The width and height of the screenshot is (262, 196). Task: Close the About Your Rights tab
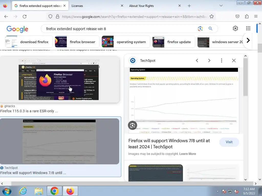click(179, 6)
